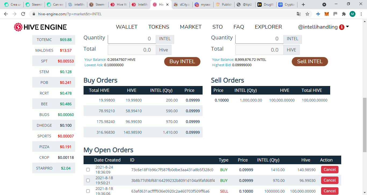Open the translate page icon
Screen dimensions: 367x195
tap(299, 14)
